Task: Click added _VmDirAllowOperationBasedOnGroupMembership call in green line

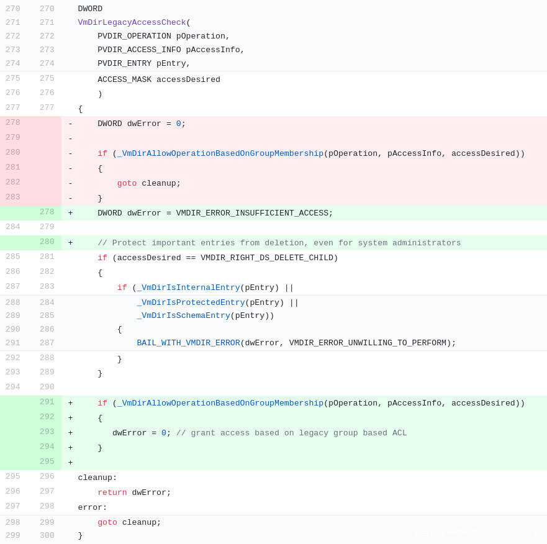Action: click(x=220, y=404)
